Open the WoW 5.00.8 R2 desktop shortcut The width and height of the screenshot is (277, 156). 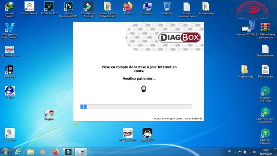[128, 135]
